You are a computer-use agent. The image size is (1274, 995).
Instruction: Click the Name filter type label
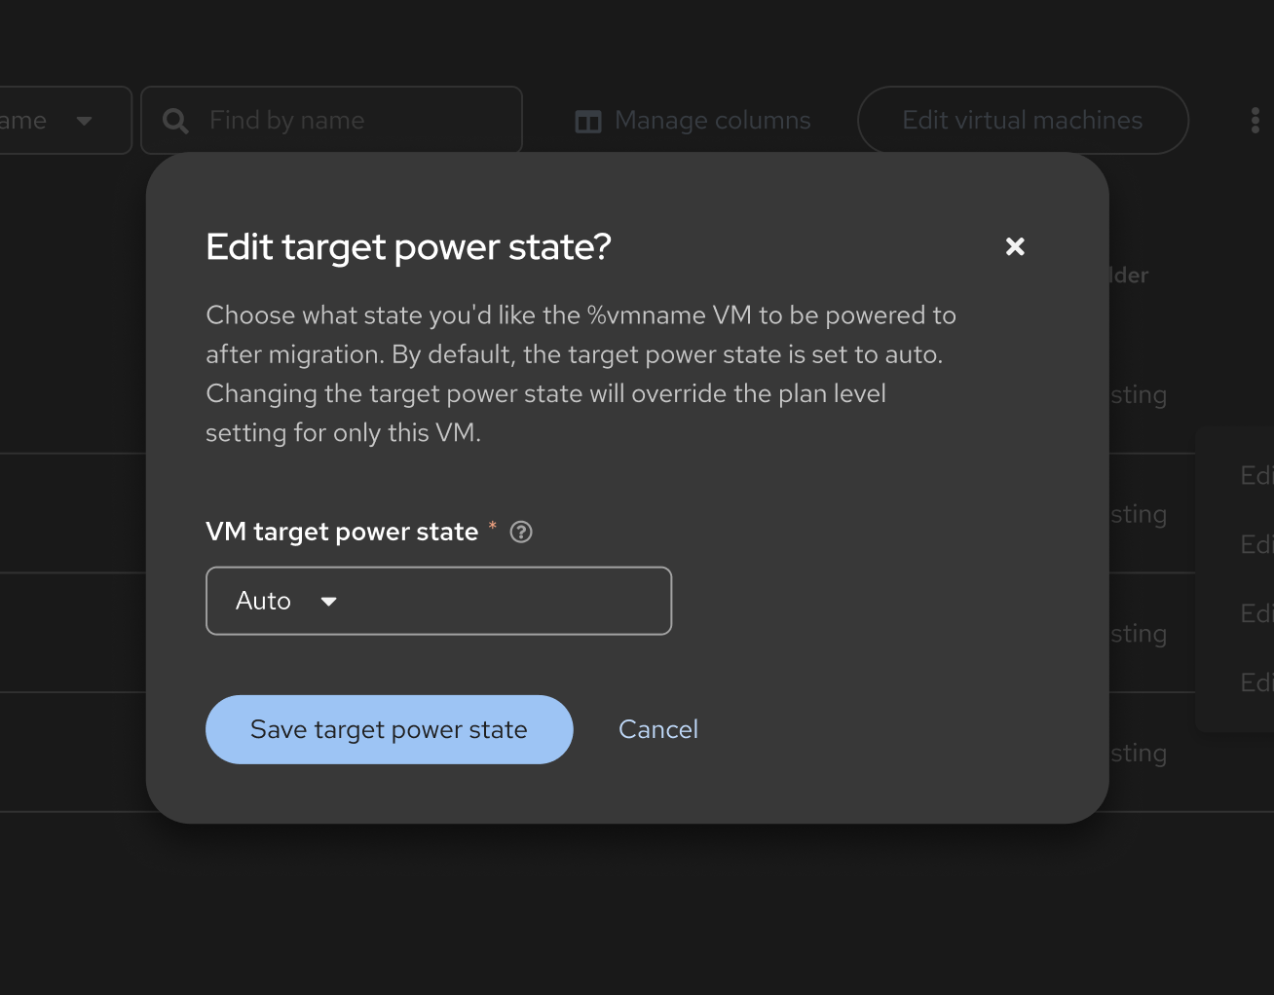(23, 121)
